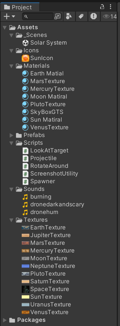The height and width of the screenshot is (326, 120).
Task: Switch to the Project tab
Action: click(x=18, y=7)
